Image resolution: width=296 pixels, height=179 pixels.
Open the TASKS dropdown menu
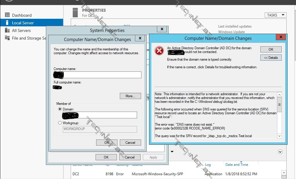(276, 15)
